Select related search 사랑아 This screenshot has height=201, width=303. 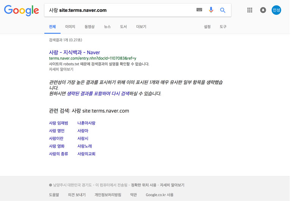click(x=83, y=131)
